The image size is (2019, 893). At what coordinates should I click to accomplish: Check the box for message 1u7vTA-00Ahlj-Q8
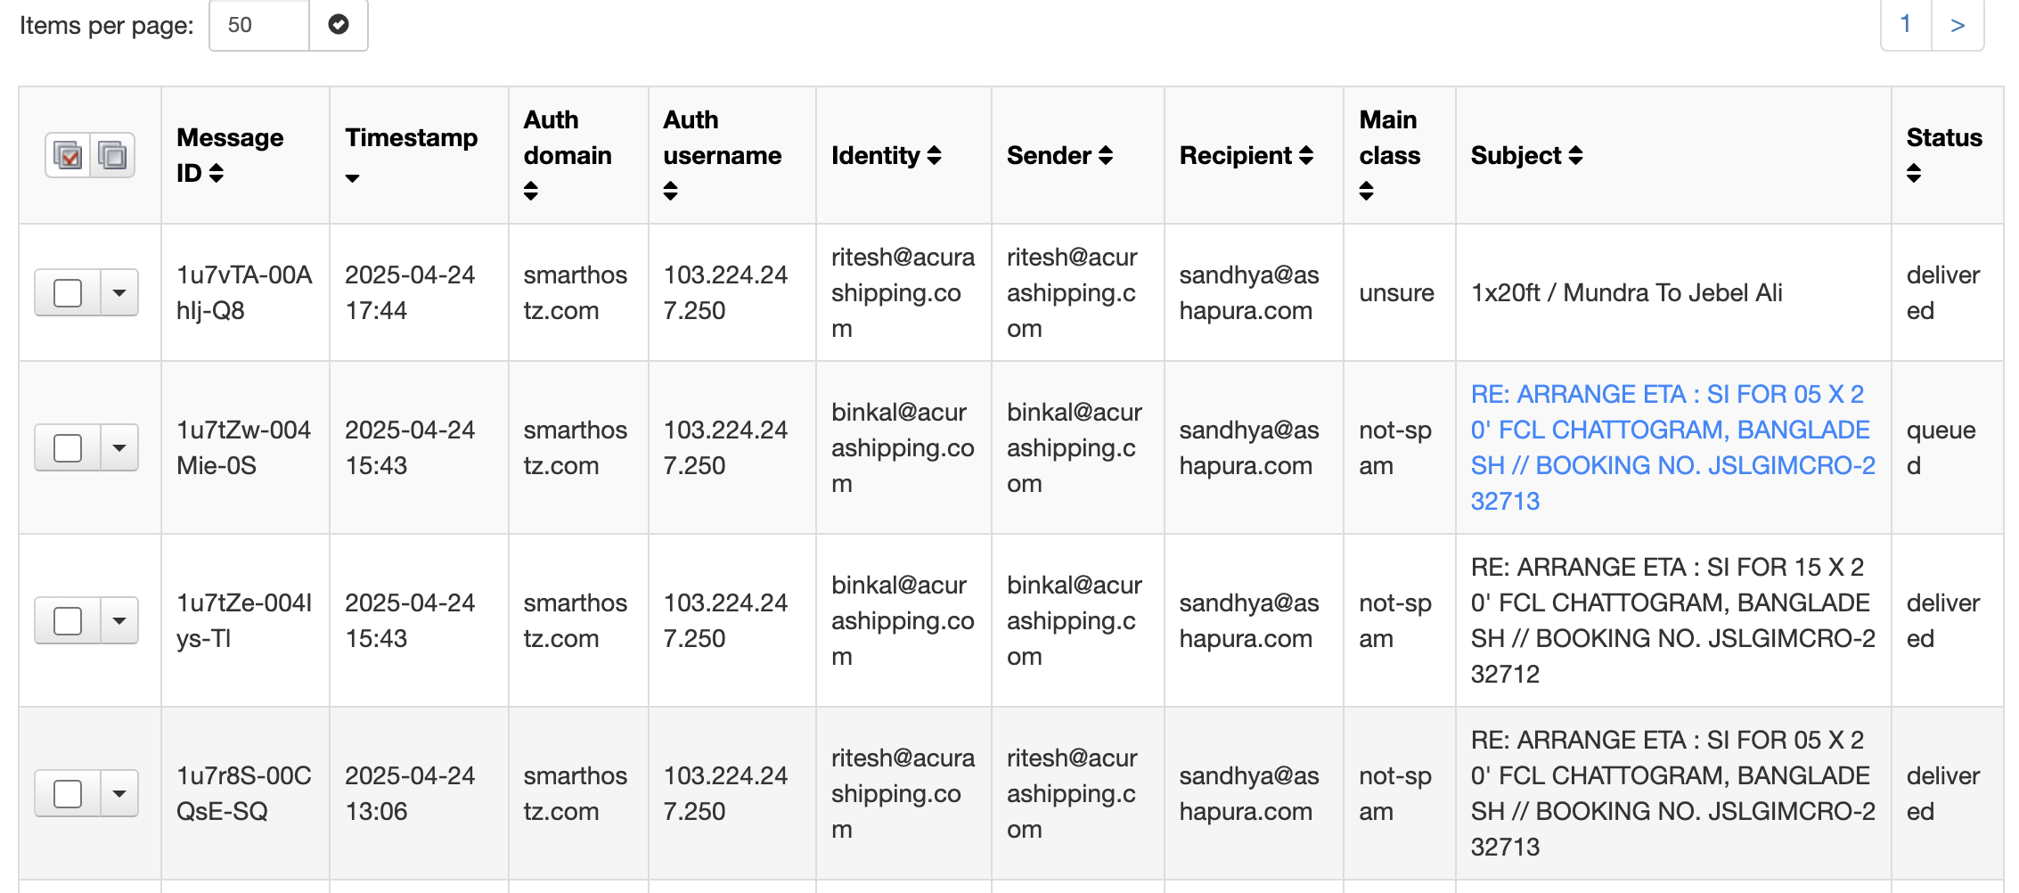[68, 293]
